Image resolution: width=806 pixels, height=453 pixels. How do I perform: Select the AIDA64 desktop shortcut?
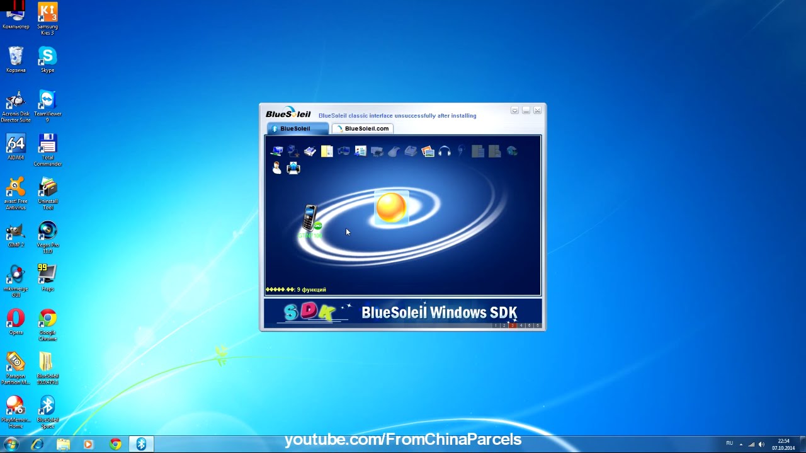tap(16, 147)
